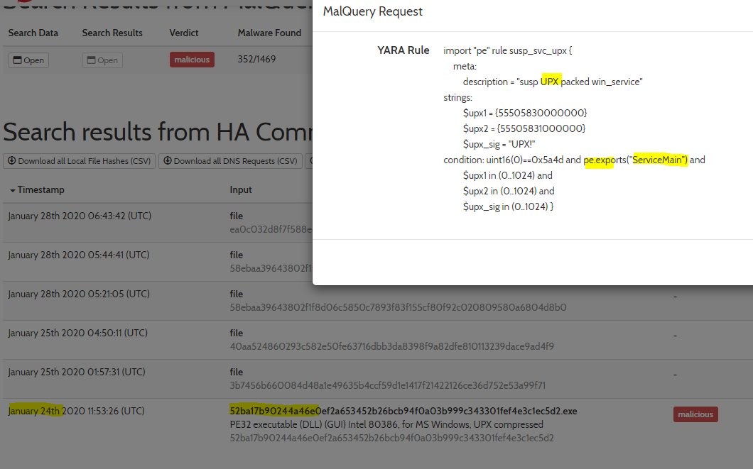This screenshot has height=469, width=753.
Task: Select timestamp January 25th 2020 04:50:11
Action: click(78, 333)
